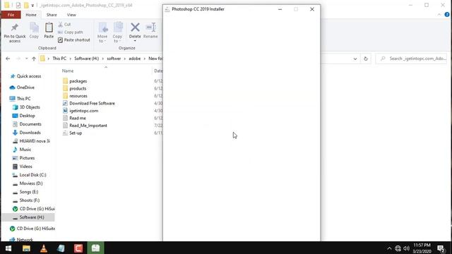
Task: Open the File menu
Action: pos(11,15)
